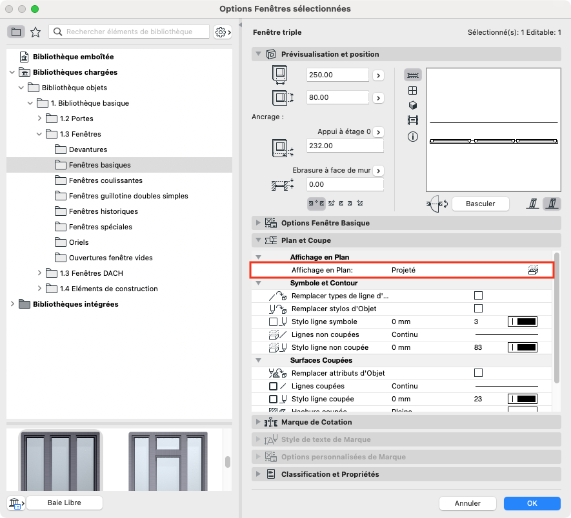Open pen color swatch for Stylo ligne coupée

pyautogui.click(x=523, y=399)
